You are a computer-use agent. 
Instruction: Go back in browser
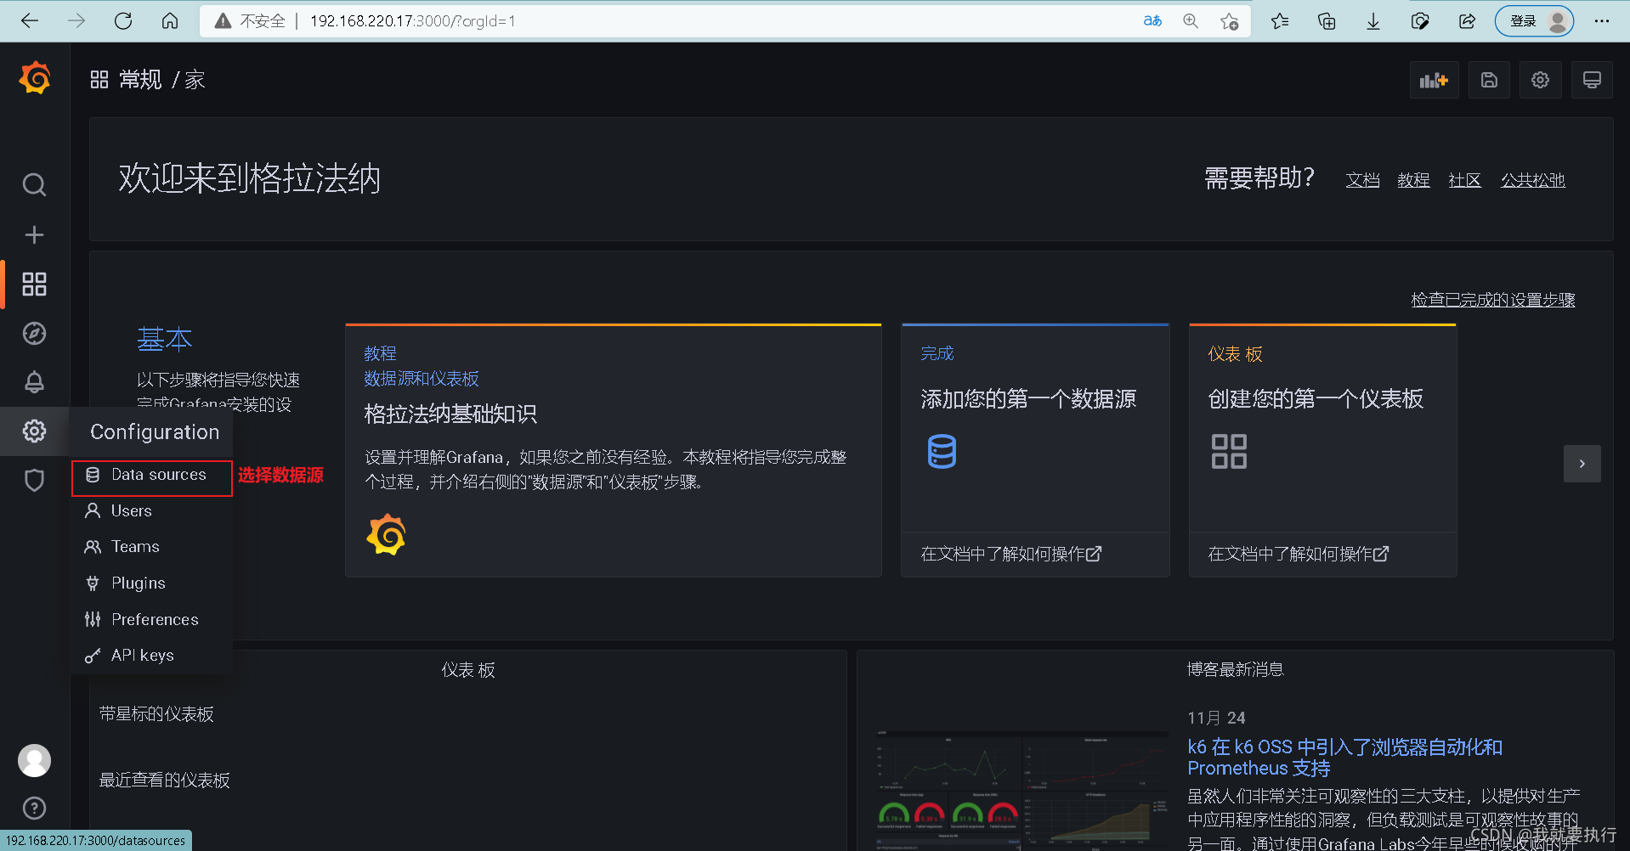click(30, 21)
